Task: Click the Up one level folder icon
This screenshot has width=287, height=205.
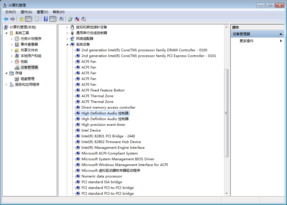Action: [x=22, y=19]
